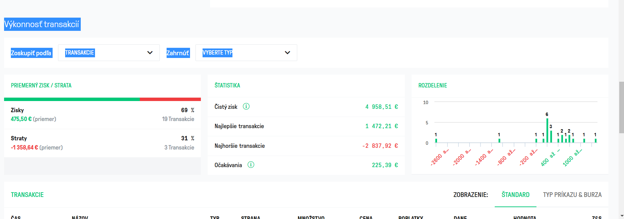Click the 3 Transakcie link

coord(179,147)
